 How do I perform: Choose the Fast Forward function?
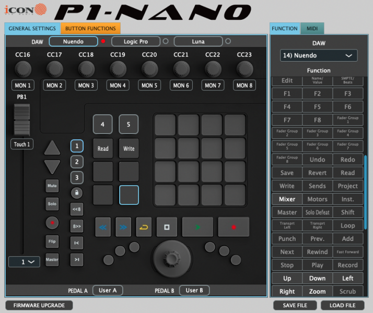(x=348, y=252)
